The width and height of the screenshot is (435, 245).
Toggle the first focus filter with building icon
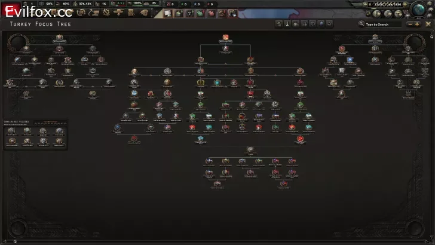278,24
